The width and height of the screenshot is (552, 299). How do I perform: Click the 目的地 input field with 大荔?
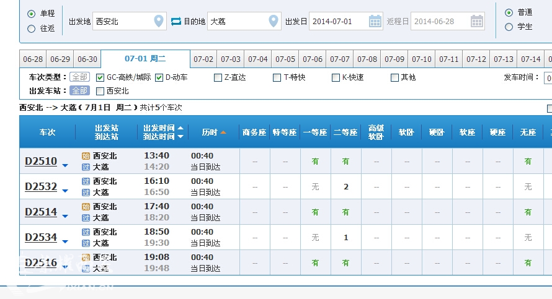tap(244, 22)
